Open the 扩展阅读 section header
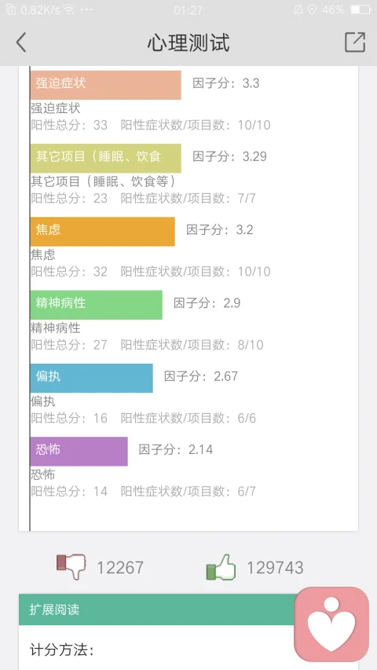Screen dimensions: 377x670 pyautogui.click(x=157, y=610)
